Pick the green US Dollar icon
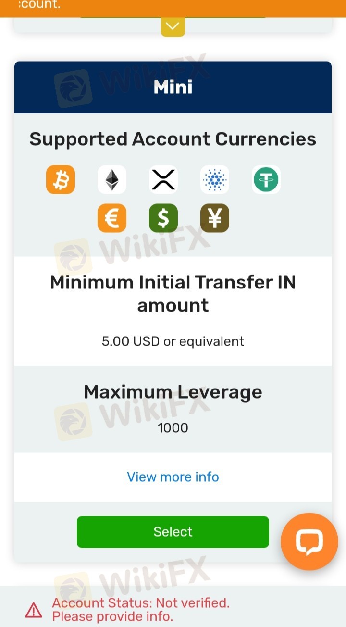The width and height of the screenshot is (346, 627). pos(163,218)
